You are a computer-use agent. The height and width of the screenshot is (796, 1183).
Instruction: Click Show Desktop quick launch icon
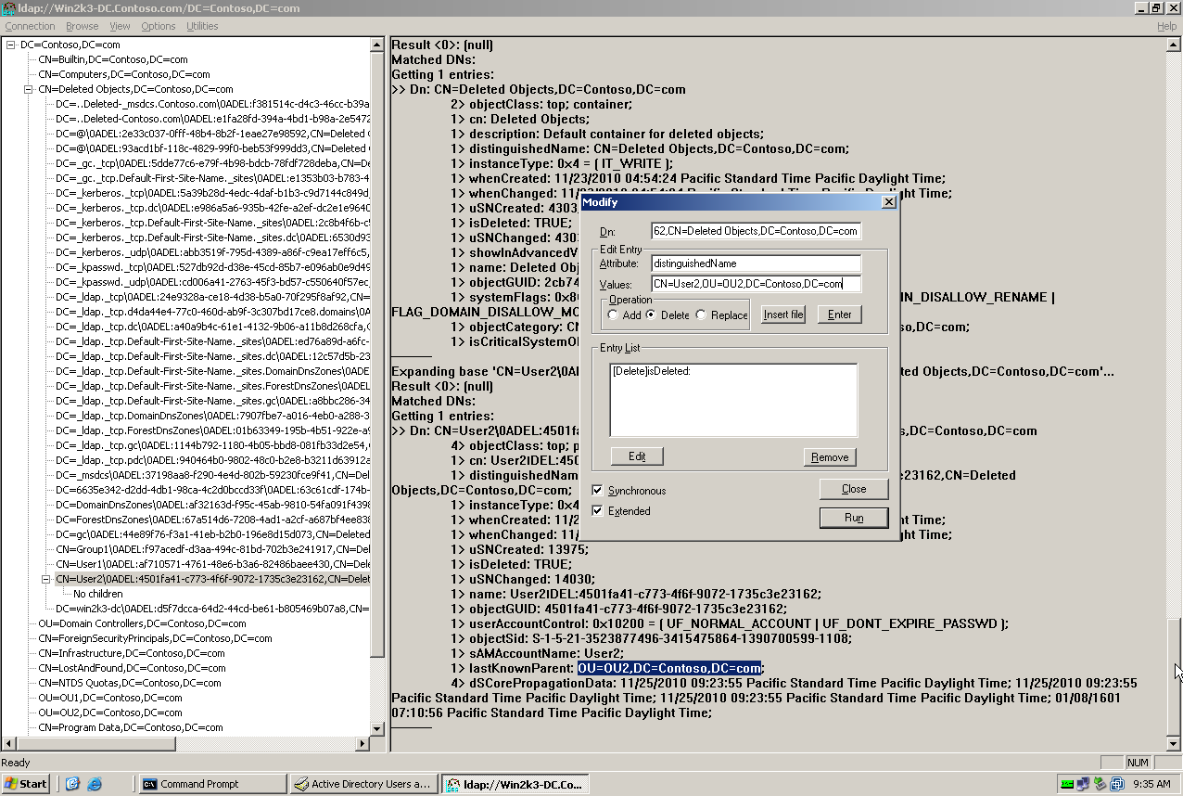73,784
